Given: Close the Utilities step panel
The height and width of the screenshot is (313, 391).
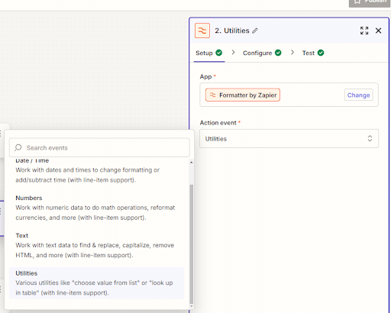Looking at the screenshot, I should (379, 31).
